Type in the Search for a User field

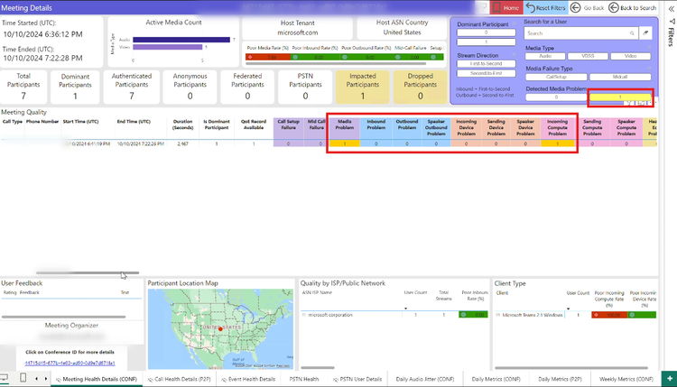coord(573,32)
